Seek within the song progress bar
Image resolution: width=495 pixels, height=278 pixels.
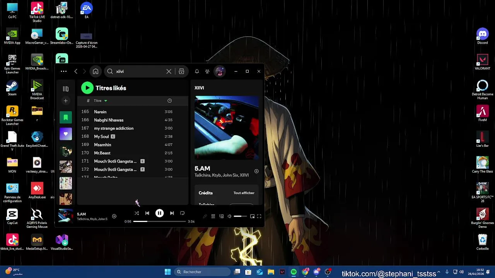point(159,222)
